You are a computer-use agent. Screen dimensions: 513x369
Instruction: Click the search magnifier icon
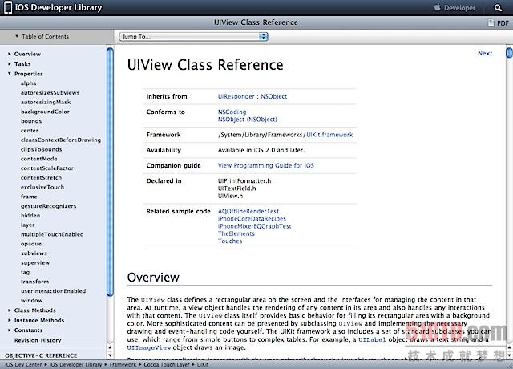pos(498,7)
